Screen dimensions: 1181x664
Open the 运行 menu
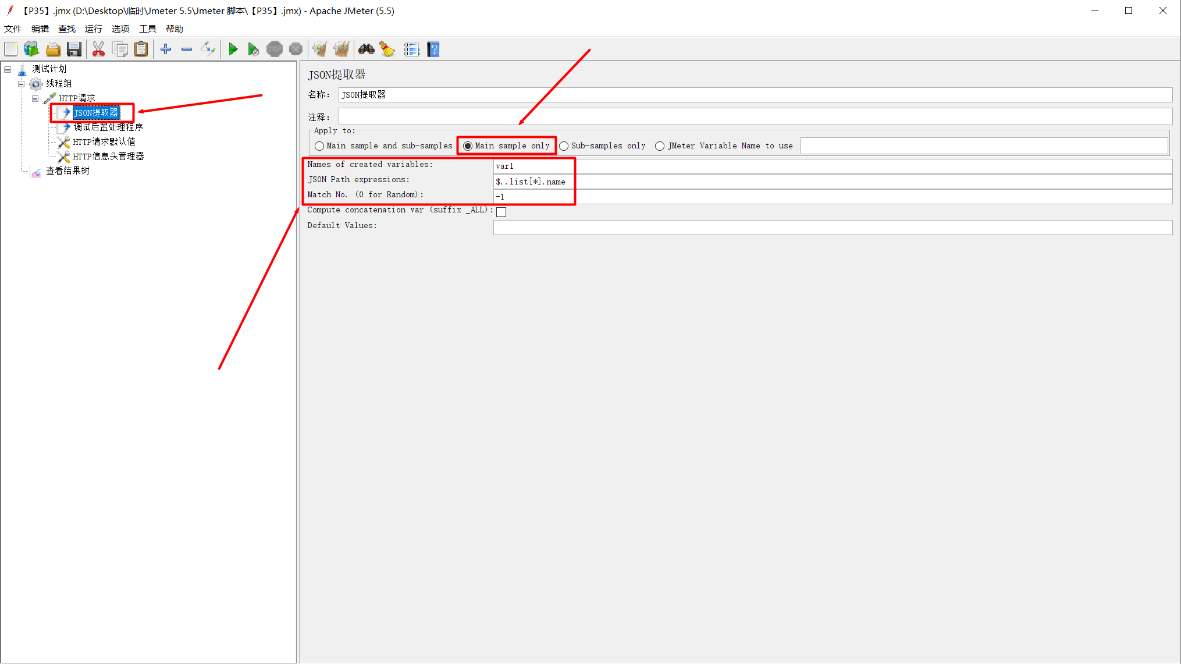93,29
